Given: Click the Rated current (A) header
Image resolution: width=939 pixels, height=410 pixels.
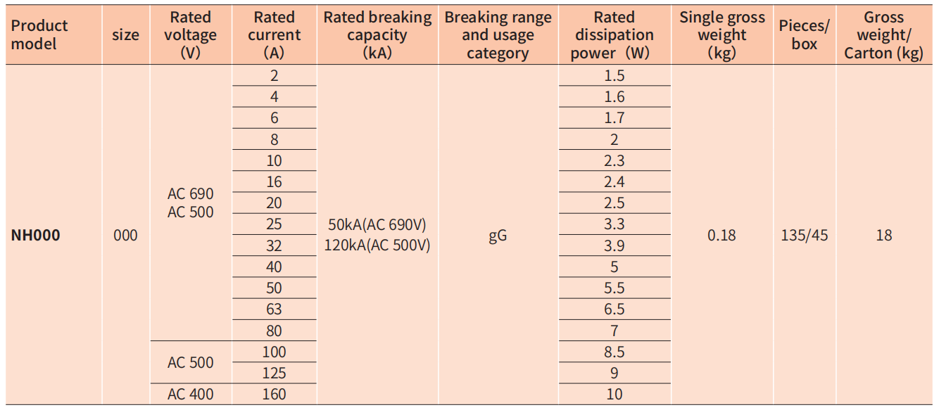Looking at the screenshot, I should click(275, 34).
